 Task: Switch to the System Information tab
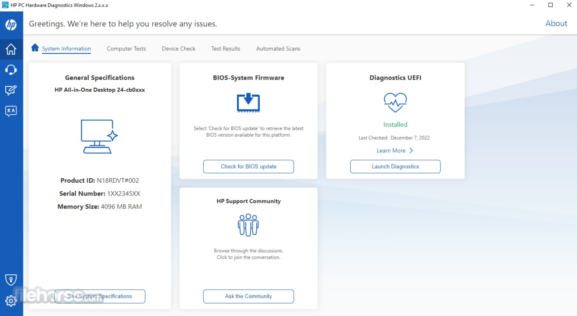66,49
